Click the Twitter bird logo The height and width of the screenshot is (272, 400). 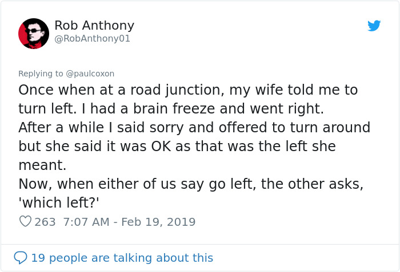point(374,26)
